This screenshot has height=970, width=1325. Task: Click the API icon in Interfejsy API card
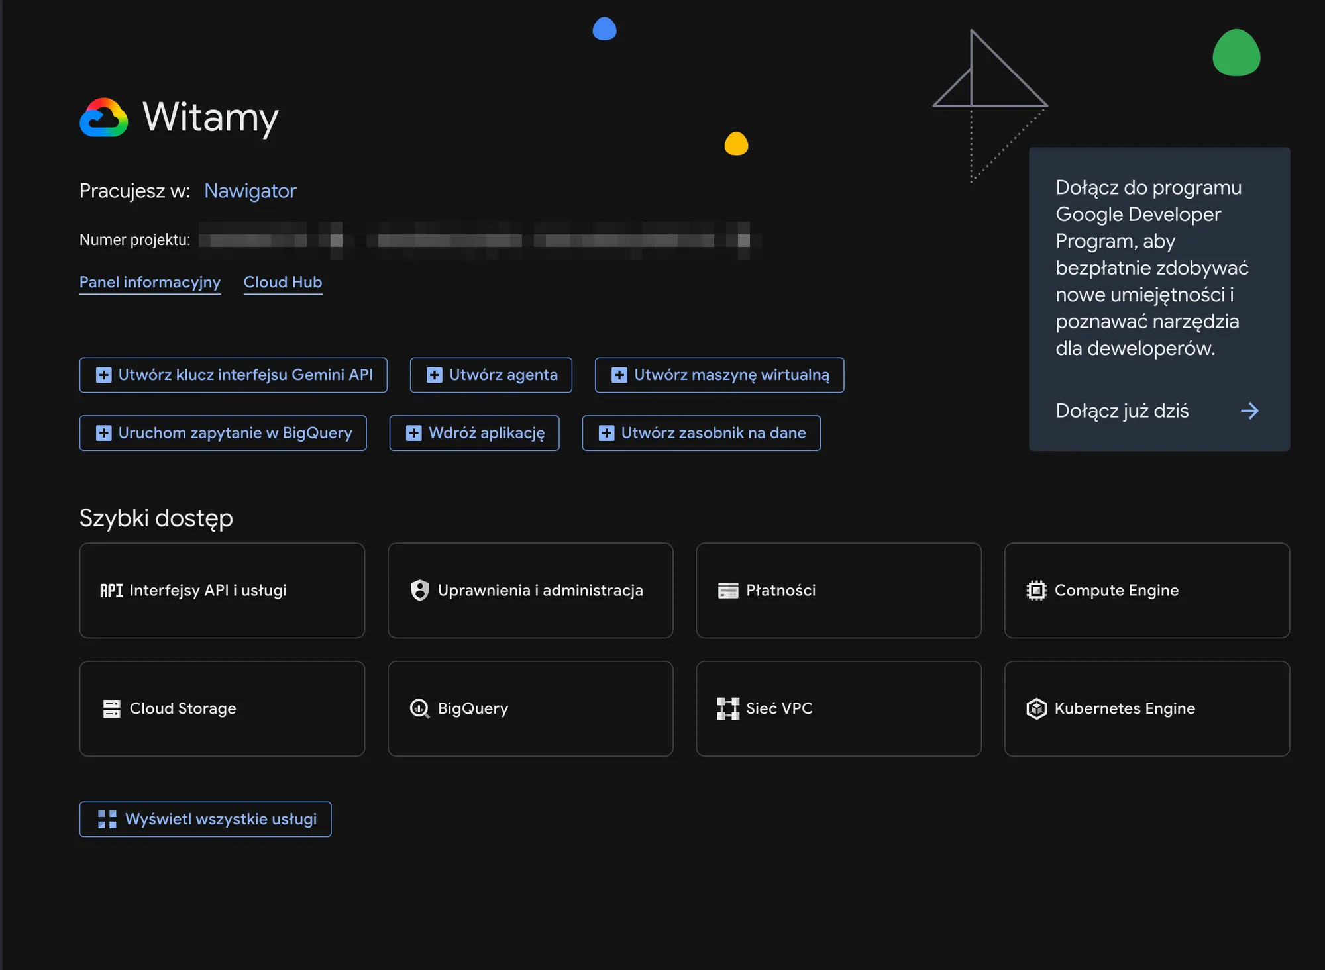click(x=111, y=591)
